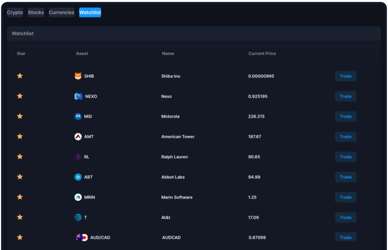The image size is (388, 250).
Task: Open the Stocks tab
Action: point(36,12)
